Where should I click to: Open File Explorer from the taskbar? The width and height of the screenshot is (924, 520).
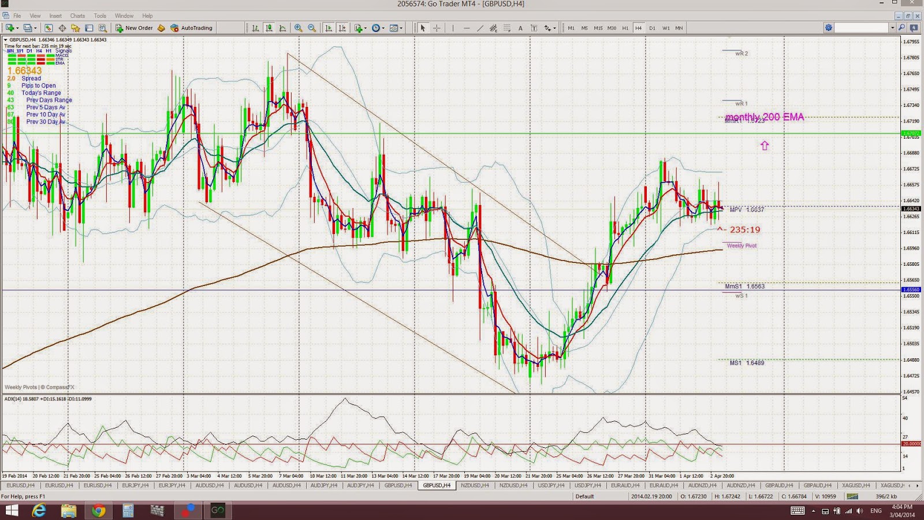tap(69, 510)
